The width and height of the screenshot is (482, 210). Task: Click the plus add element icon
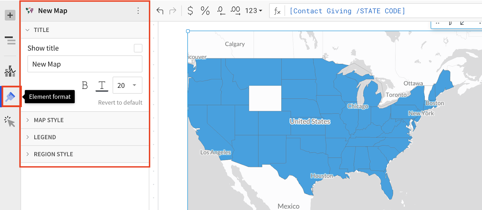(x=10, y=15)
